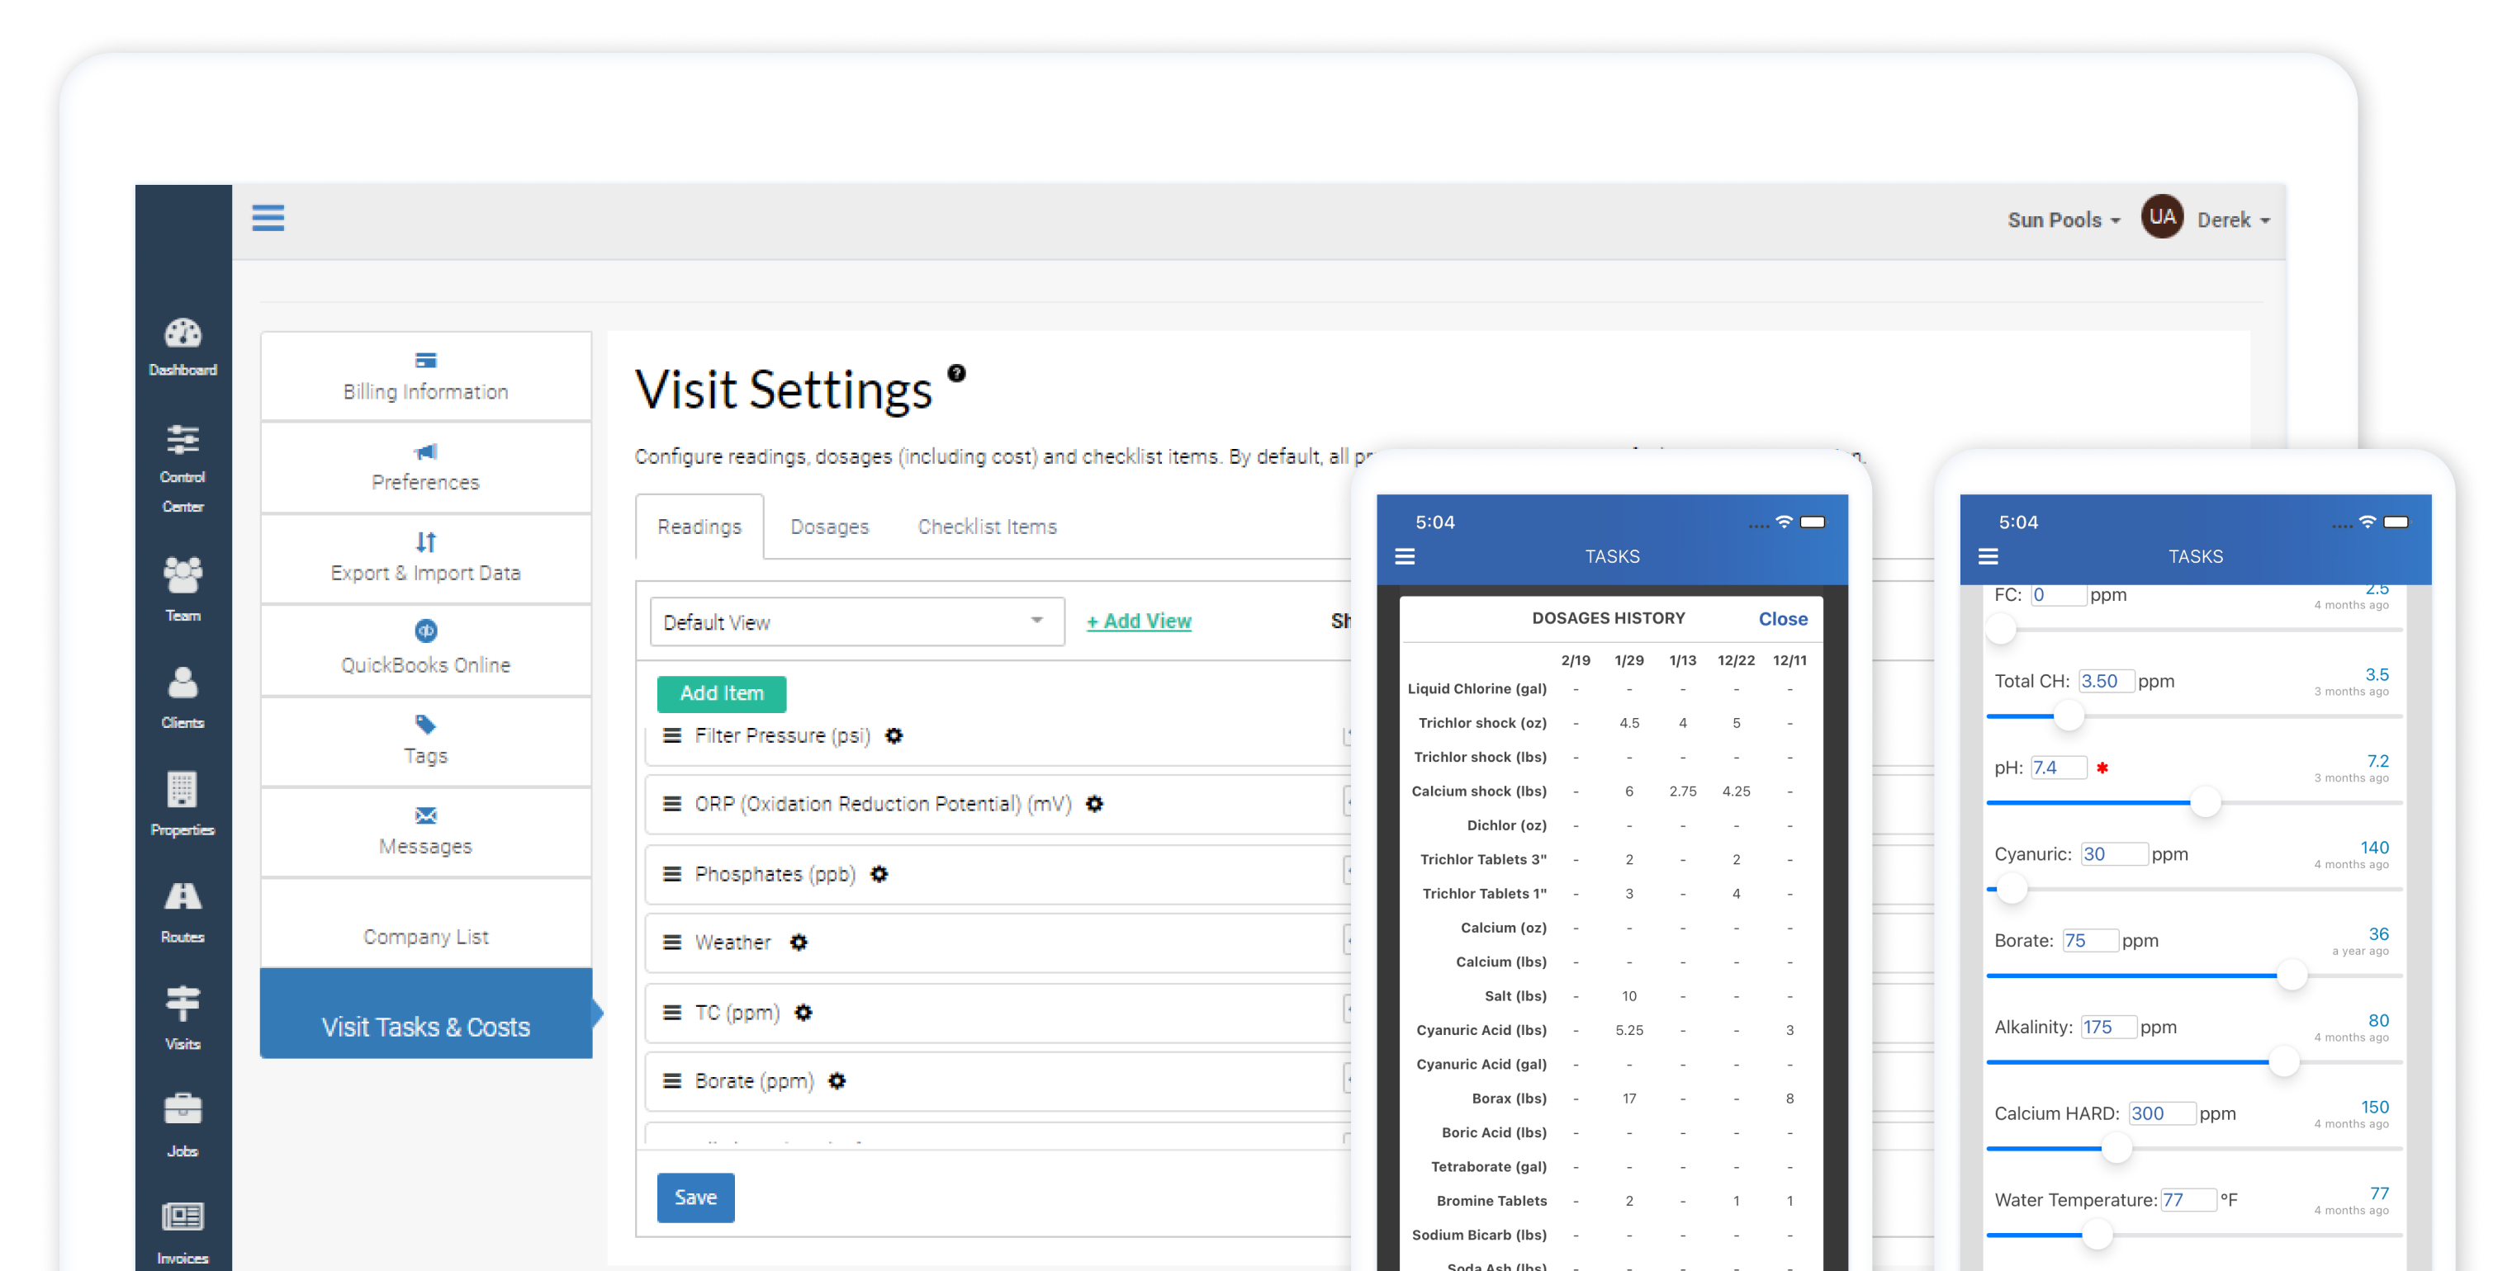Click the Jobs briefcase icon
The image size is (2517, 1271).
point(182,1110)
